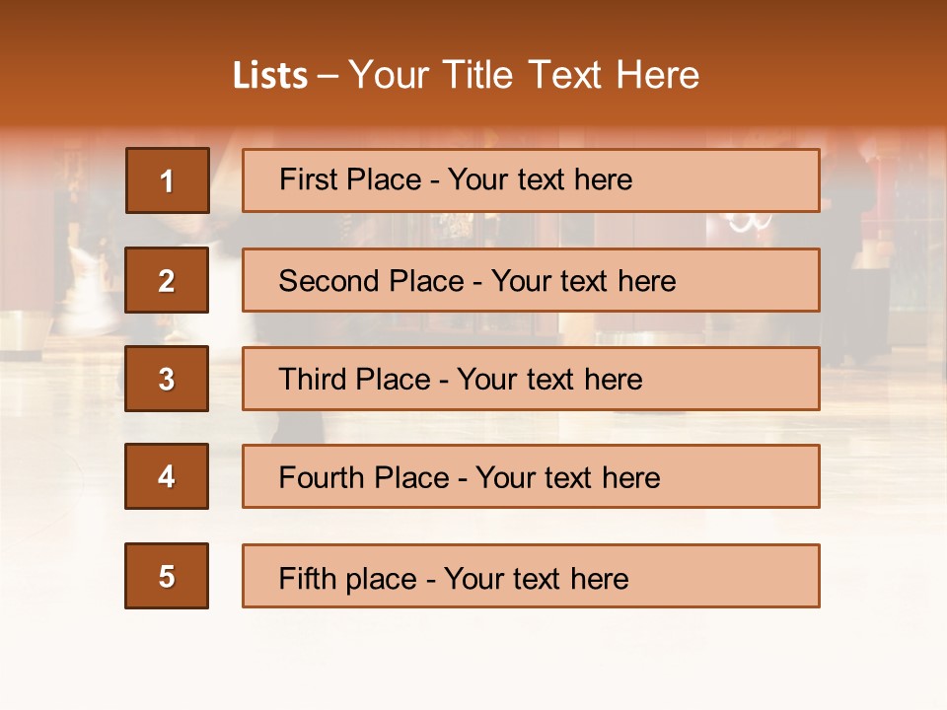947x710 pixels.
Task: Select the 'Third Place - Your text here' bar
Action: [x=531, y=379]
